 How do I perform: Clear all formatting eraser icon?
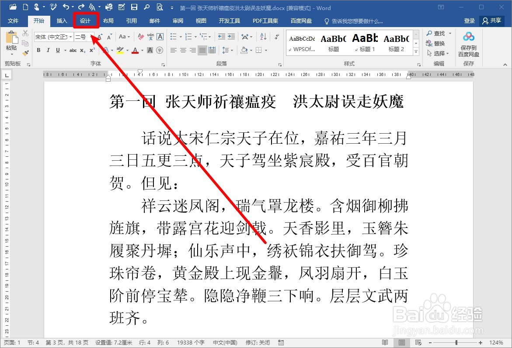pos(141,37)
